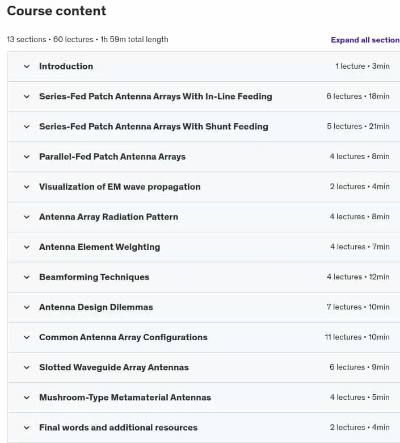400x443 pixels.
Task: Expand Antenna Design Dilemmas chevron
Action: pos(27,307)
